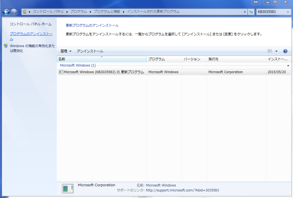Expand arrow after プログラムと機能 breadcrumb
The width and height of the screenshot is (293, 198).
[123, 12]
